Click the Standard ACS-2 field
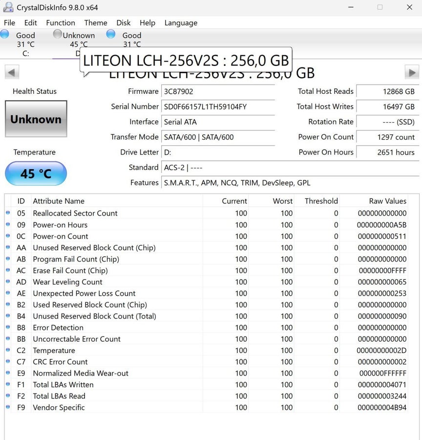The image size is (422, 440). tap(290, 168)
